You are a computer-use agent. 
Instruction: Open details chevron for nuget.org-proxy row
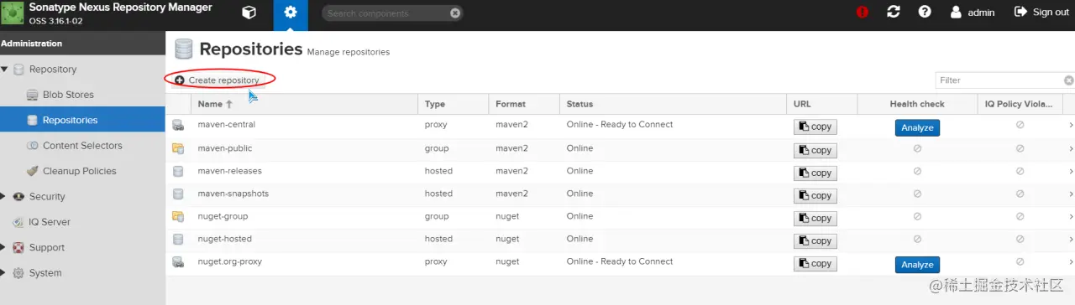click(x=1071, y=262)
